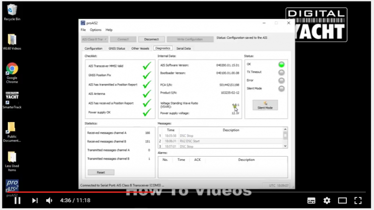
Task: Open video settings gear icon
Action: (x=327, y=200)
